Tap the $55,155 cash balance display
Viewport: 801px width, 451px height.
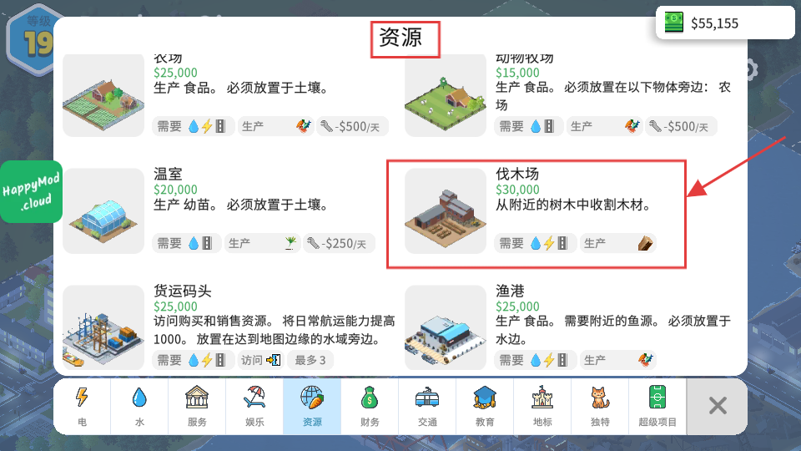725,23
